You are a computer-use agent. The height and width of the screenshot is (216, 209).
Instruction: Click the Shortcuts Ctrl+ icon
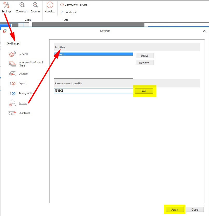click(x=12, y=113)
